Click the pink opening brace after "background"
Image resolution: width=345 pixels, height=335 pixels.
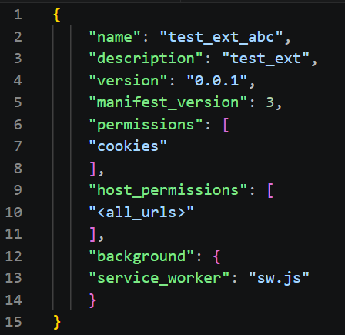tap(216, 256)
